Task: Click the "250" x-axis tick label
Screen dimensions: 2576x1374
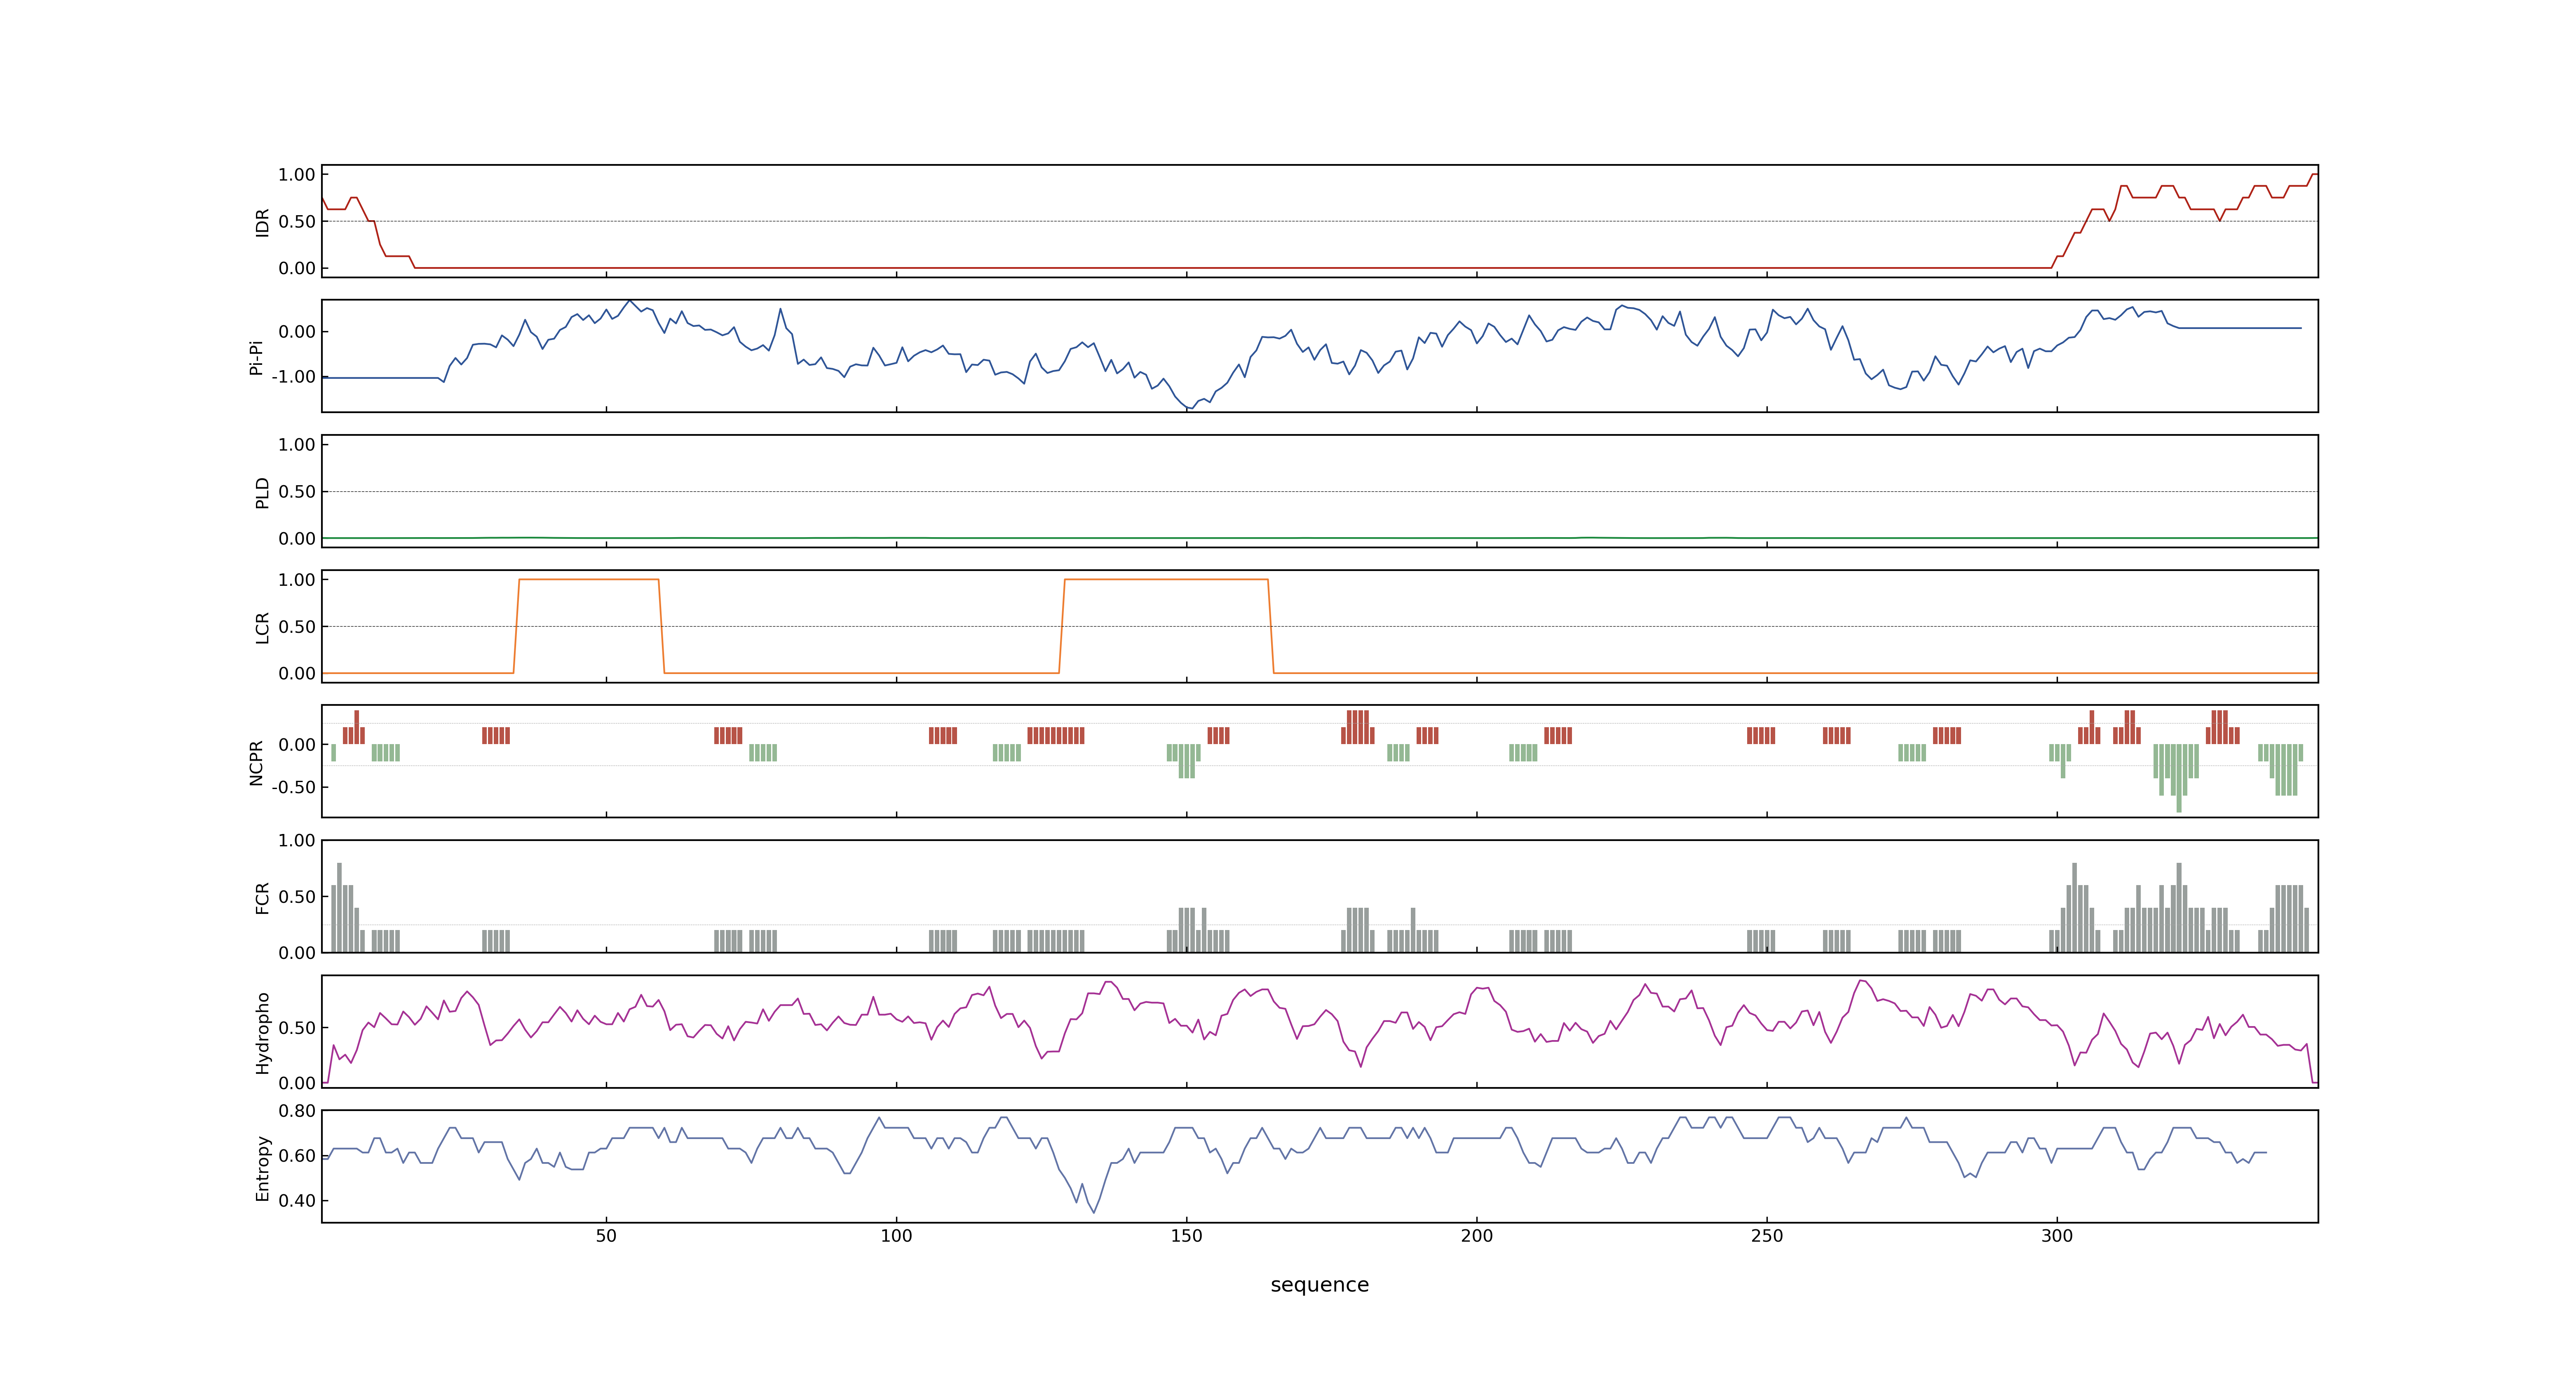Action: [x=1766, y=1236]
